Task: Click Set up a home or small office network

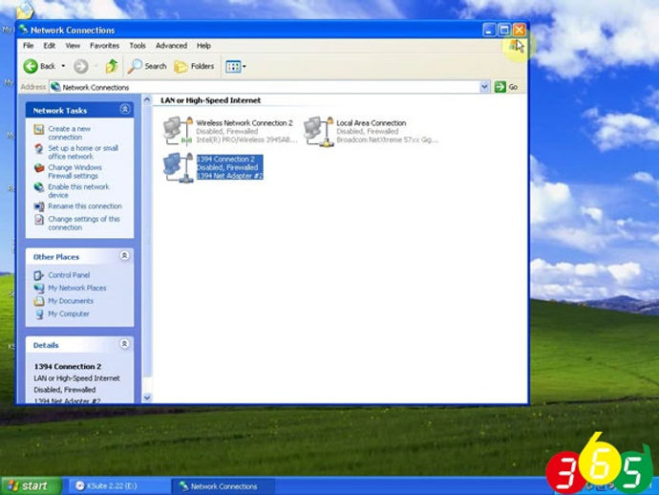Action: 83,152
